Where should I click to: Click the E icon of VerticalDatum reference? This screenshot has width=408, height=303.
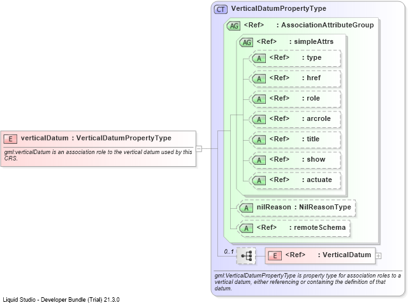coord(275,256)
